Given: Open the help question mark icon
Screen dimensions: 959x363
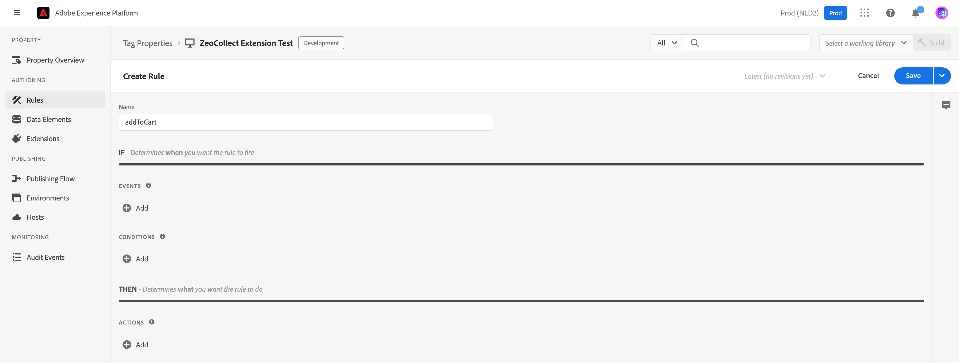Looking at the screenshot, I should 890,13.
